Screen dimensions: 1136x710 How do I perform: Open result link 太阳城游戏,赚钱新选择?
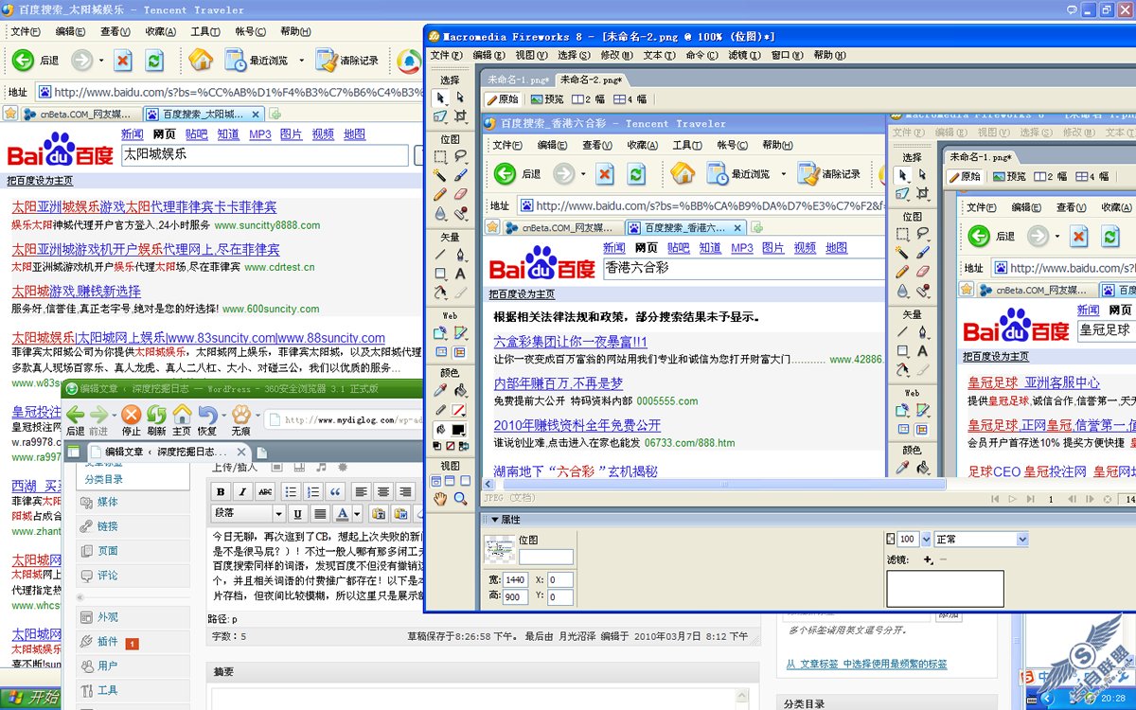[76, 292]
